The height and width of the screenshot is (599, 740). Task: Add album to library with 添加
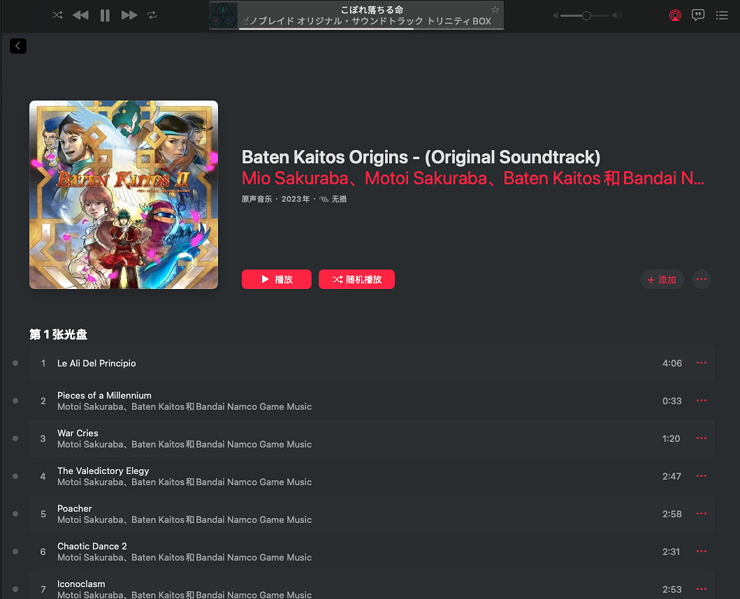coord(662,279)
